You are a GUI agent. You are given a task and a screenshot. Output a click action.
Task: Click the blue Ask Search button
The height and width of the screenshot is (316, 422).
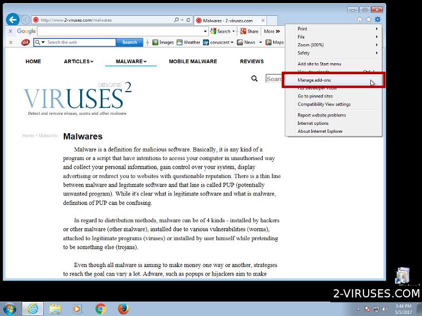pos(129,42)
